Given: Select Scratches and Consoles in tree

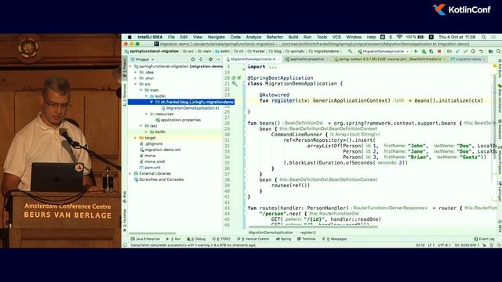Looking at the screenshot, I should pos(158,179).
